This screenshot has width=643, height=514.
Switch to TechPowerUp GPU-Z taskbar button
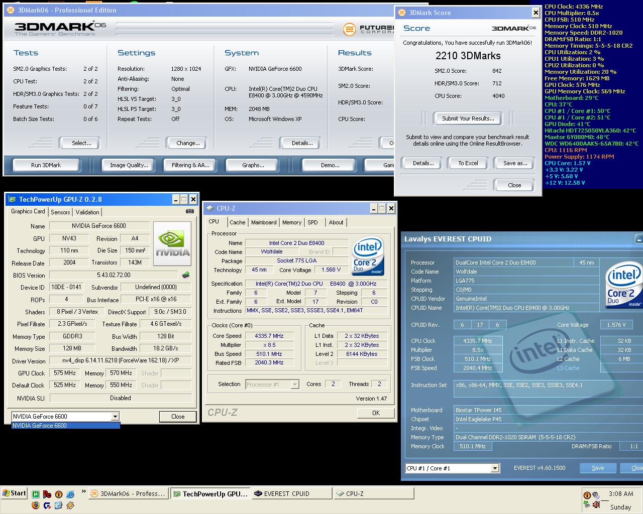point(210,494)
